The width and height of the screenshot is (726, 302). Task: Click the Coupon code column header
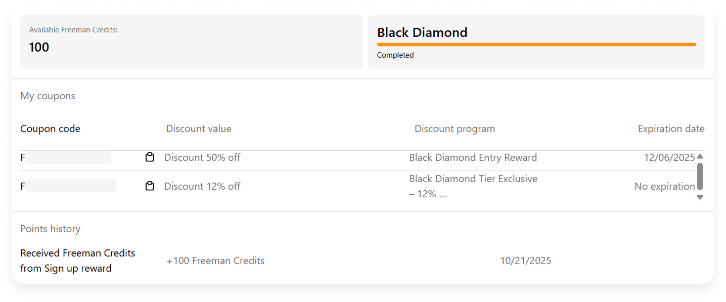coord(50,128)
